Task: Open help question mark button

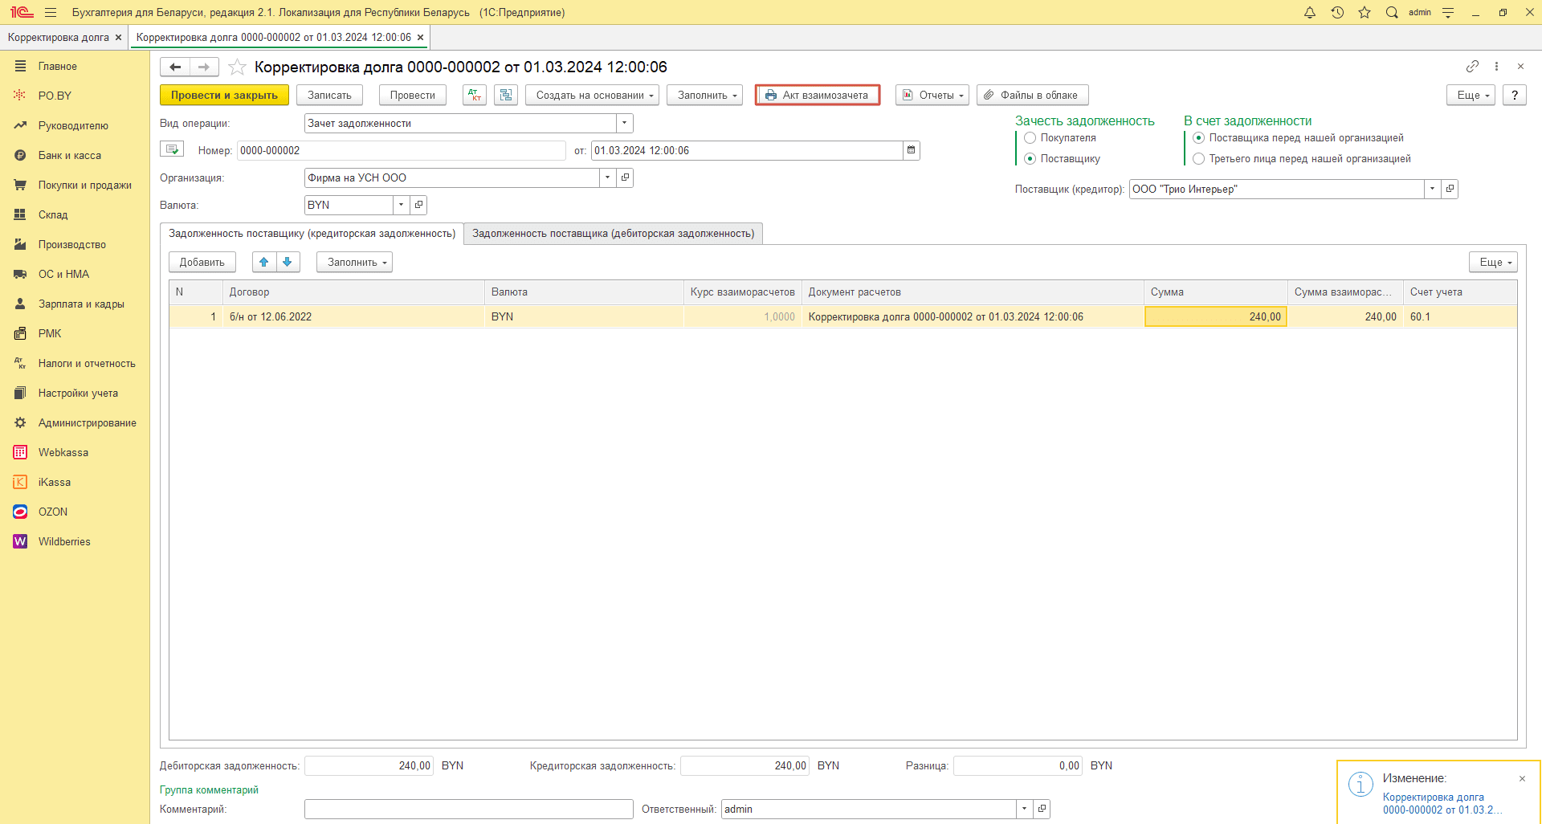Action: (x=1515, y=95)
